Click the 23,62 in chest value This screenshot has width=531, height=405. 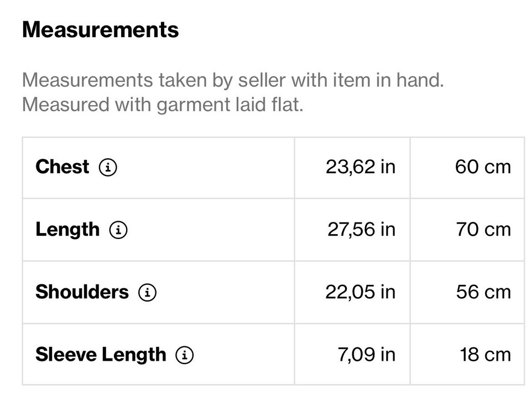(360, 167)
